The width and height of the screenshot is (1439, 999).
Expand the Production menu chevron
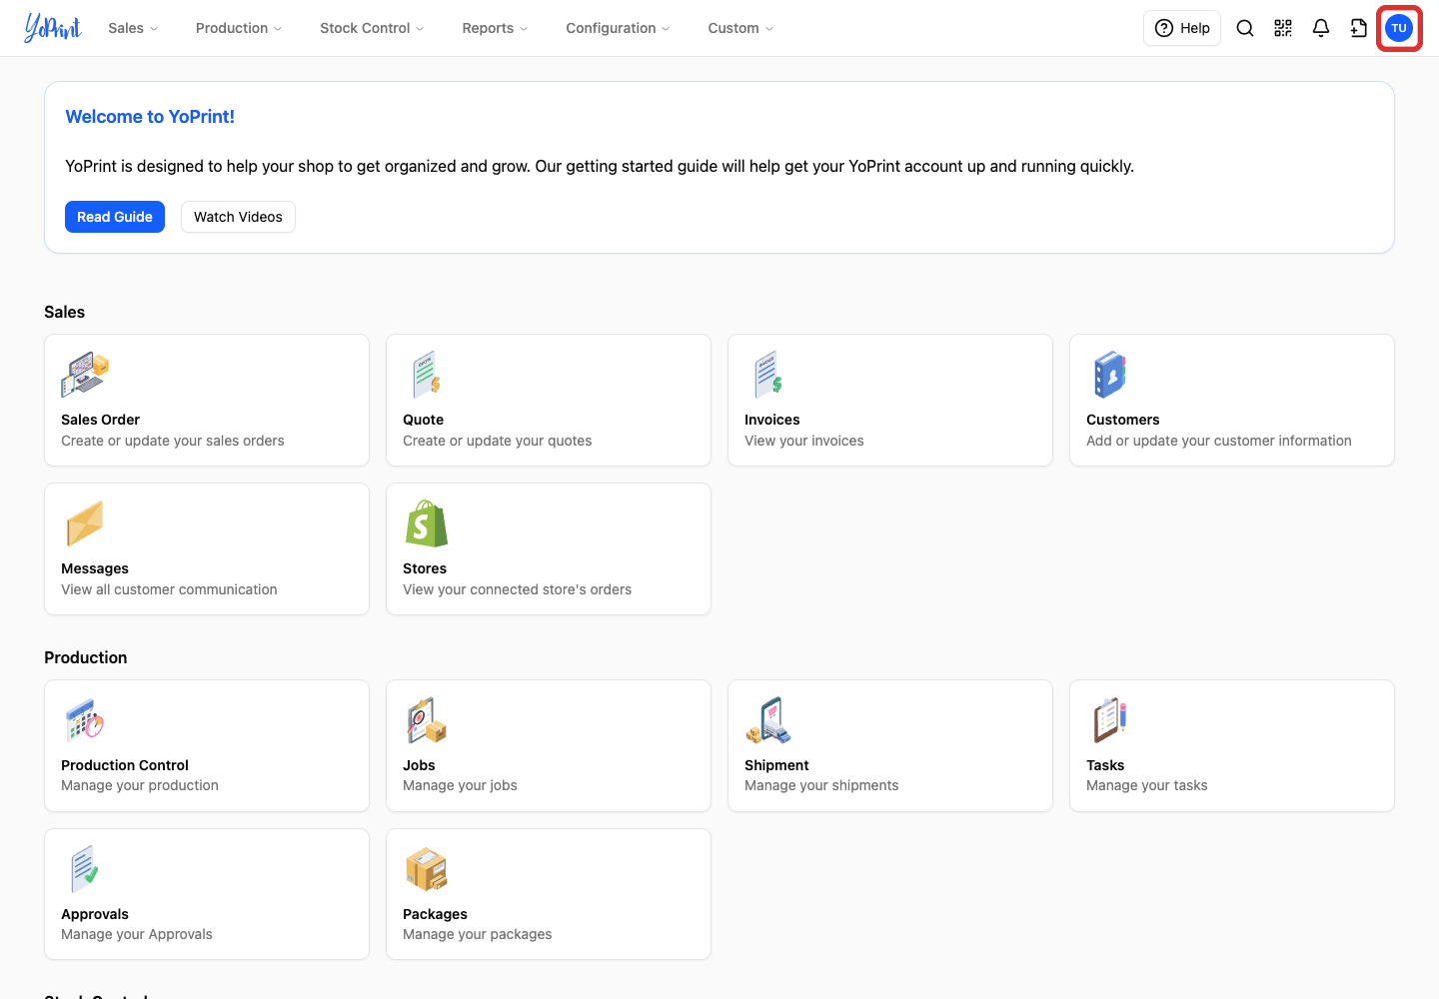point(278,29)
